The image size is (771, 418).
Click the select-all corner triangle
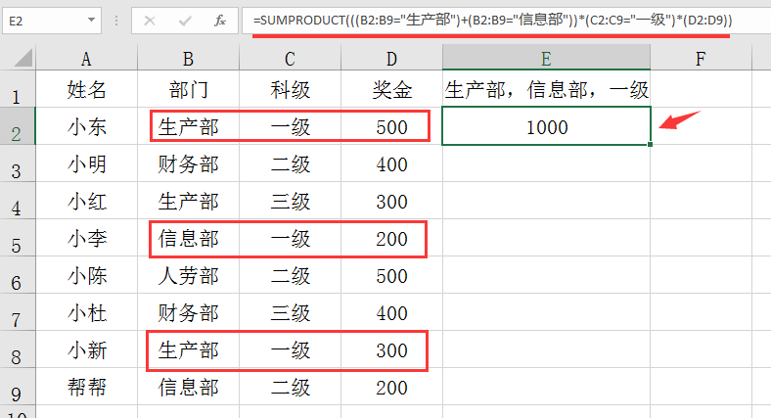pyautogui.click(x=23, y=58)
